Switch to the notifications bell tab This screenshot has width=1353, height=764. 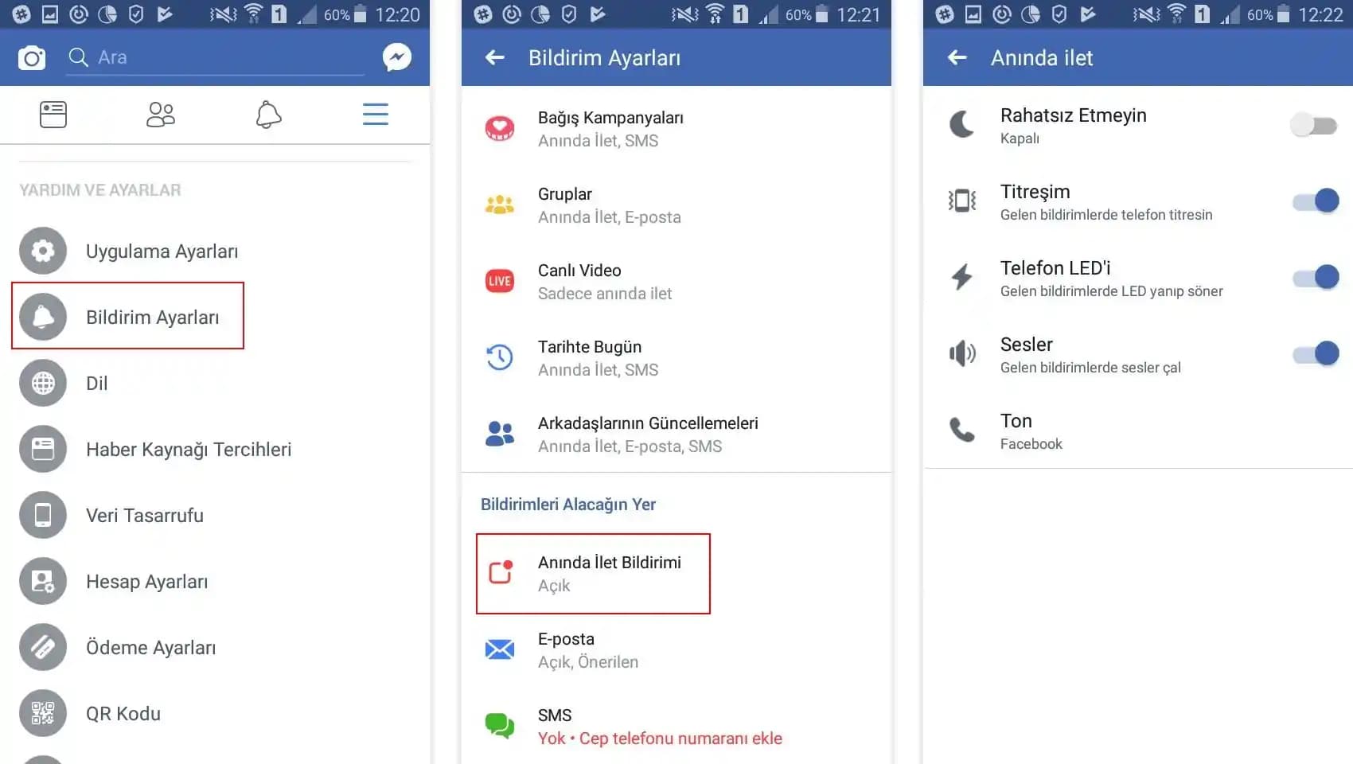point(268,114)
